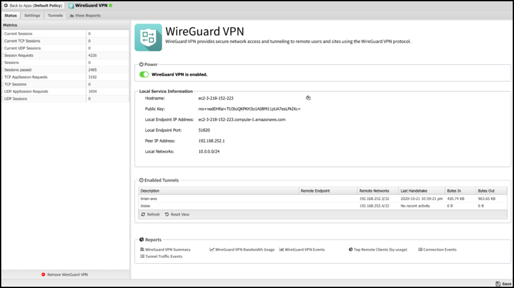Select the brian-aws tunnel row
This screenshot has width=514, height=288.
pyautogui.click(x=323, y=199)
